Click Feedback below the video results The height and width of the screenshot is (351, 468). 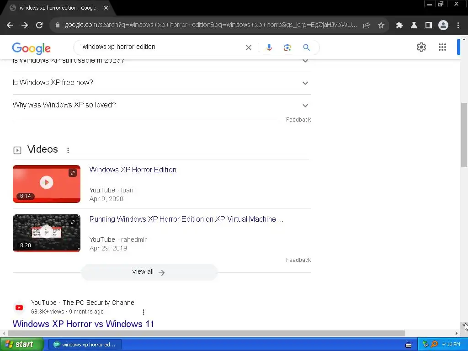[x=298, y=260]
